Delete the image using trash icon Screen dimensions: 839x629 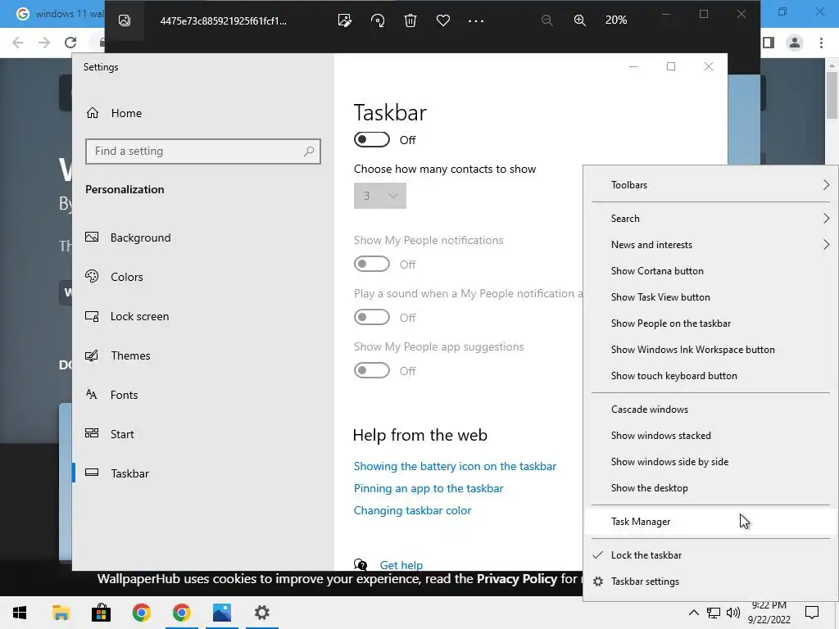pyautogui.click(x=410, y=20)
